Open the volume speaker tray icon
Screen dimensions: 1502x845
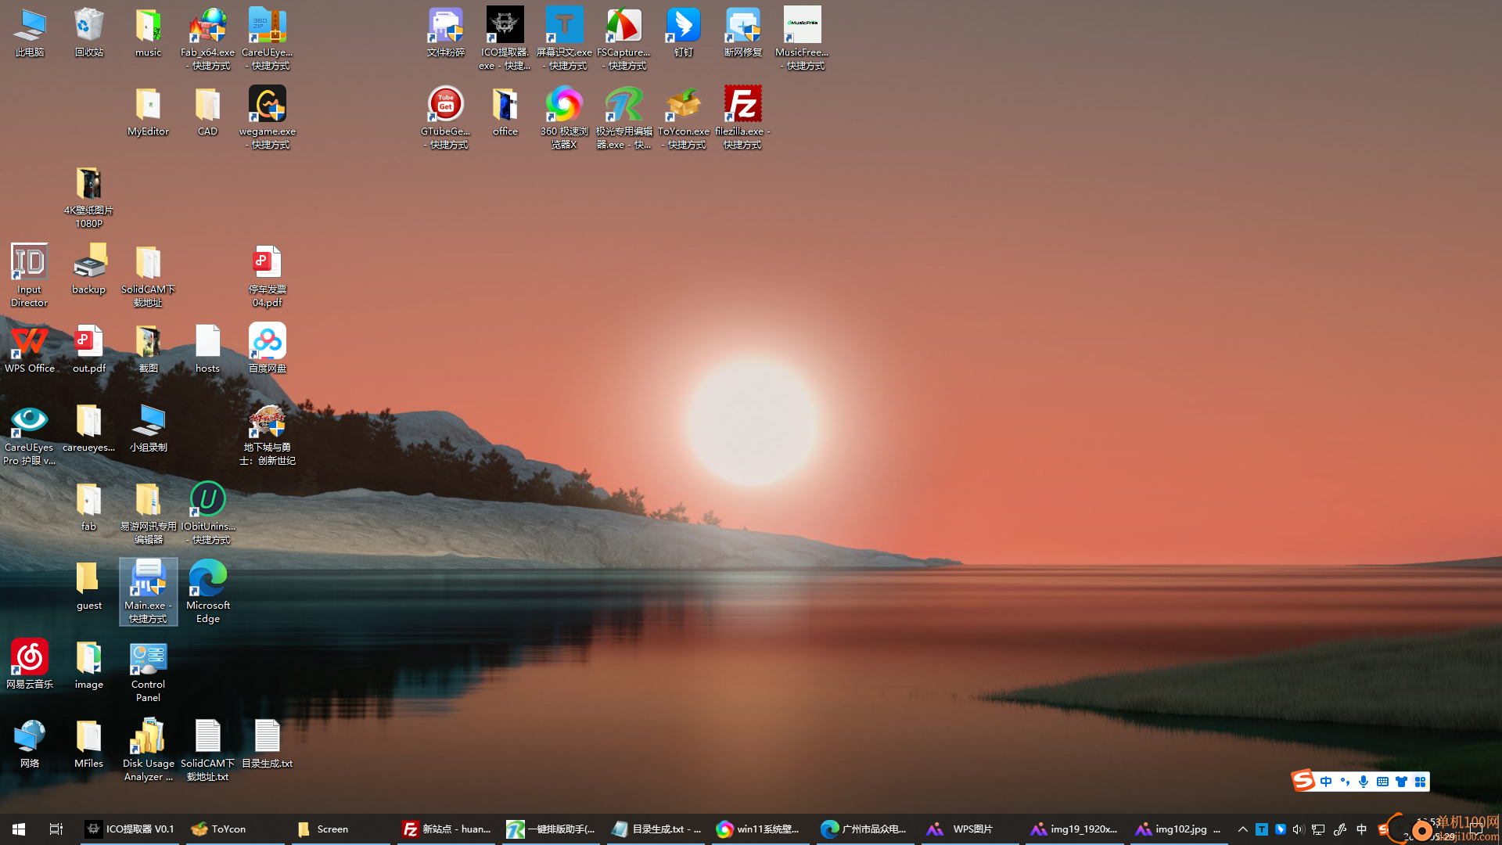[x=1299, y=829]
